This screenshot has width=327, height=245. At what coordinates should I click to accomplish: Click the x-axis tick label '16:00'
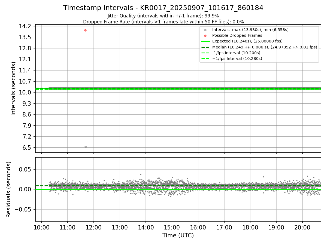(x=198, y=228)
